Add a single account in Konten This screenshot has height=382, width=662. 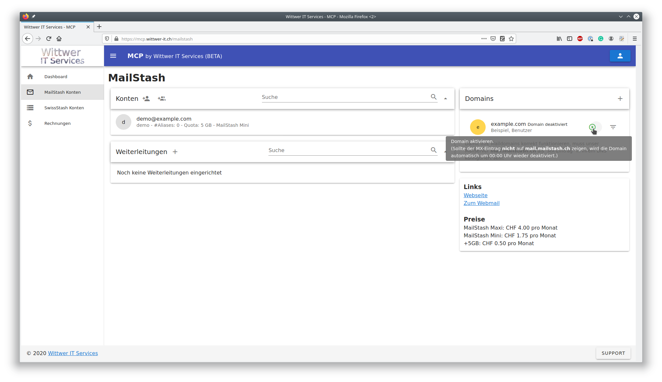pyautogui.click(x=146, y=99)
